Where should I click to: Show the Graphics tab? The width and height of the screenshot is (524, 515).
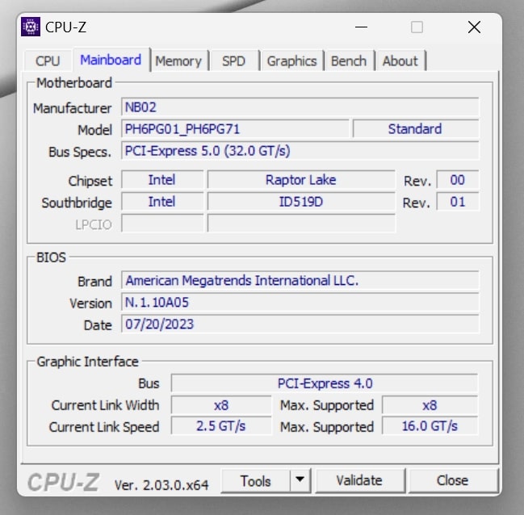(291, 61)
